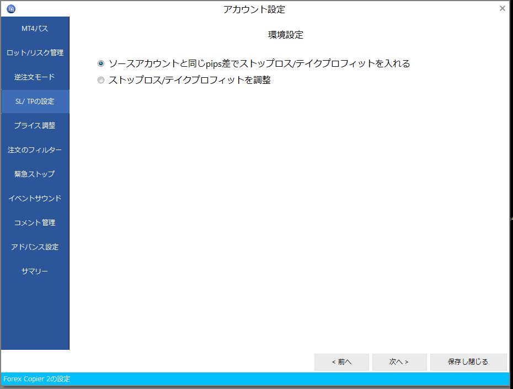Switch to アドバンス設定 page
The height and width of the screenshot is (389, 513).
click(34, 247)
